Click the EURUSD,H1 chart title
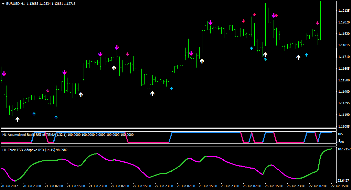Image resolution: width=351 pixels, height=190 pixels. 15,4
